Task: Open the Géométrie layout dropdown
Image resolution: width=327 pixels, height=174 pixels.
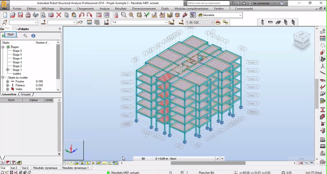Action: pyautogui.click(x=220, y=15)
